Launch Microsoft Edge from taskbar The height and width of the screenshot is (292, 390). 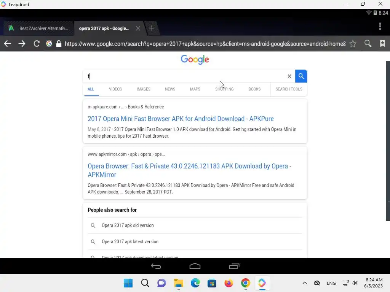point(195,283)
